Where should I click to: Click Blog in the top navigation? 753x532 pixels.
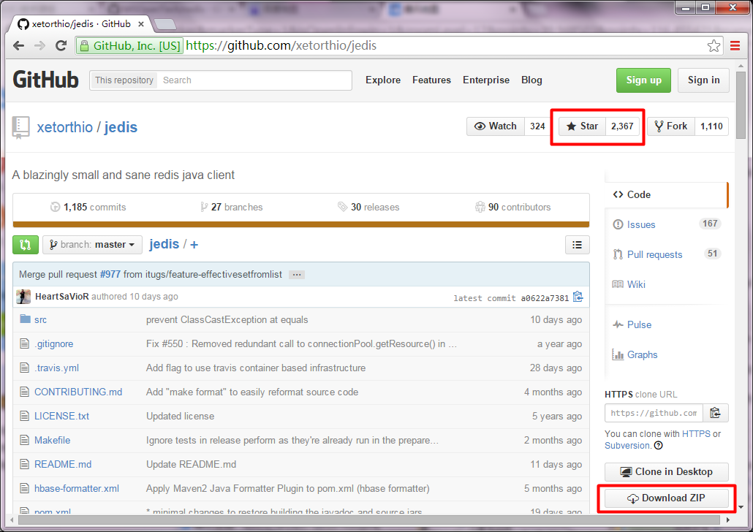tap(531, 80)
